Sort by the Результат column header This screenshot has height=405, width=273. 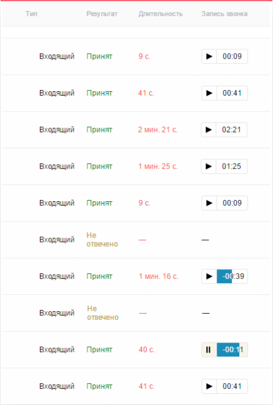coord(102,14)
